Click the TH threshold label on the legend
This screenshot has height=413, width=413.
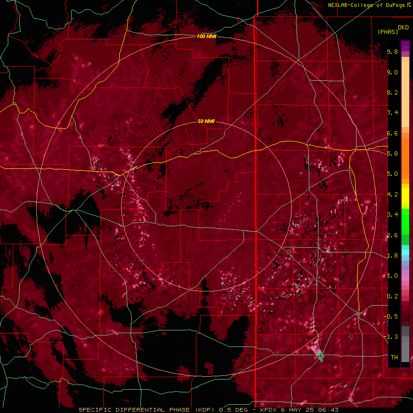(x=394, y=357)
